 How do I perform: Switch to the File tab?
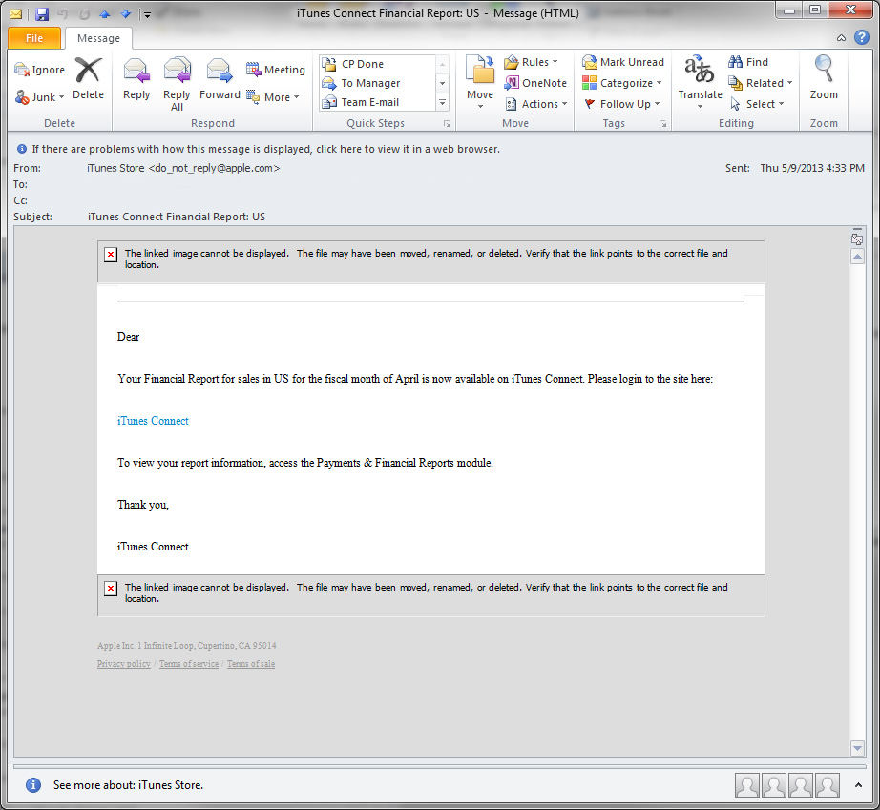[x=33, y=37]
